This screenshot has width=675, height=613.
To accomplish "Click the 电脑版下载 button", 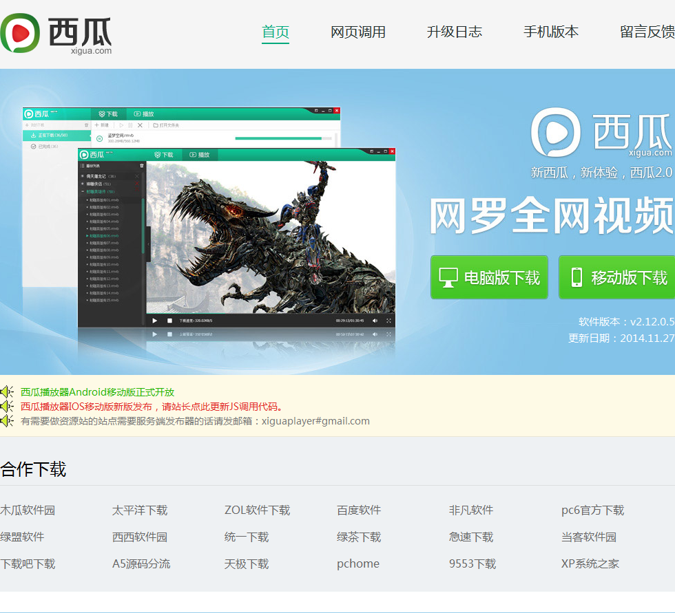I will click(x=489, y=277).
